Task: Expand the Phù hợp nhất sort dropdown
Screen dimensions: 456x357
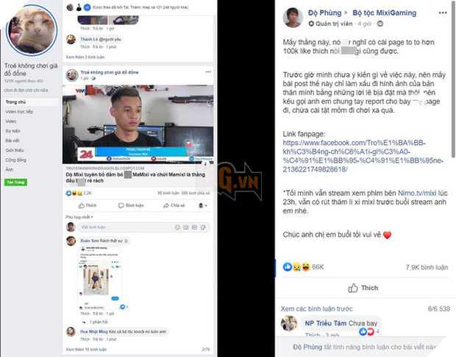Action: [x=79, y=217]
